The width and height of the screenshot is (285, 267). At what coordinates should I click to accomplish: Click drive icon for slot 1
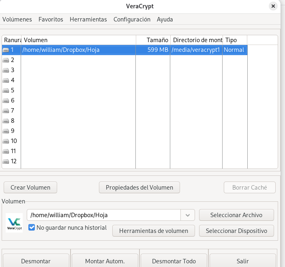pos(6,50)
